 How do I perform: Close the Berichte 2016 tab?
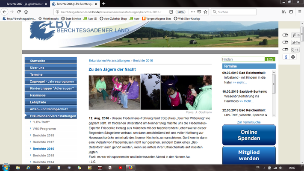point(96,4)
